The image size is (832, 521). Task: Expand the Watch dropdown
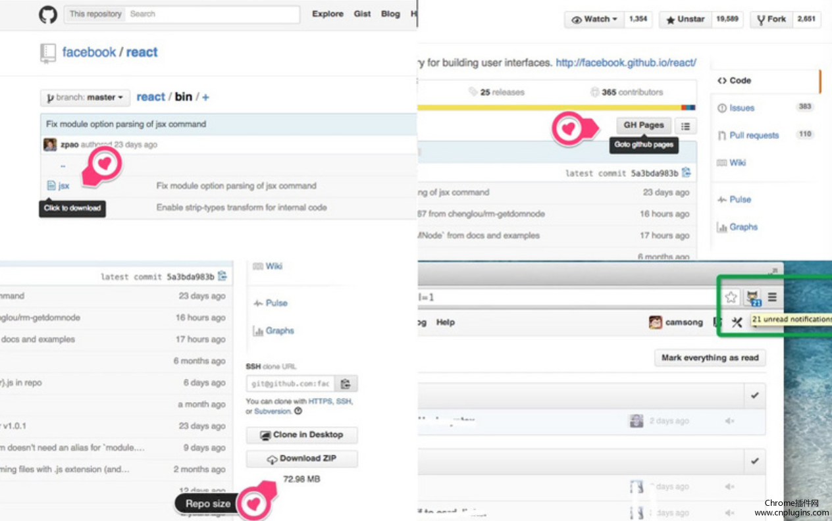tap(594, 20)
